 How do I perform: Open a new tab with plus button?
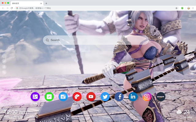(x=46, y=3)
